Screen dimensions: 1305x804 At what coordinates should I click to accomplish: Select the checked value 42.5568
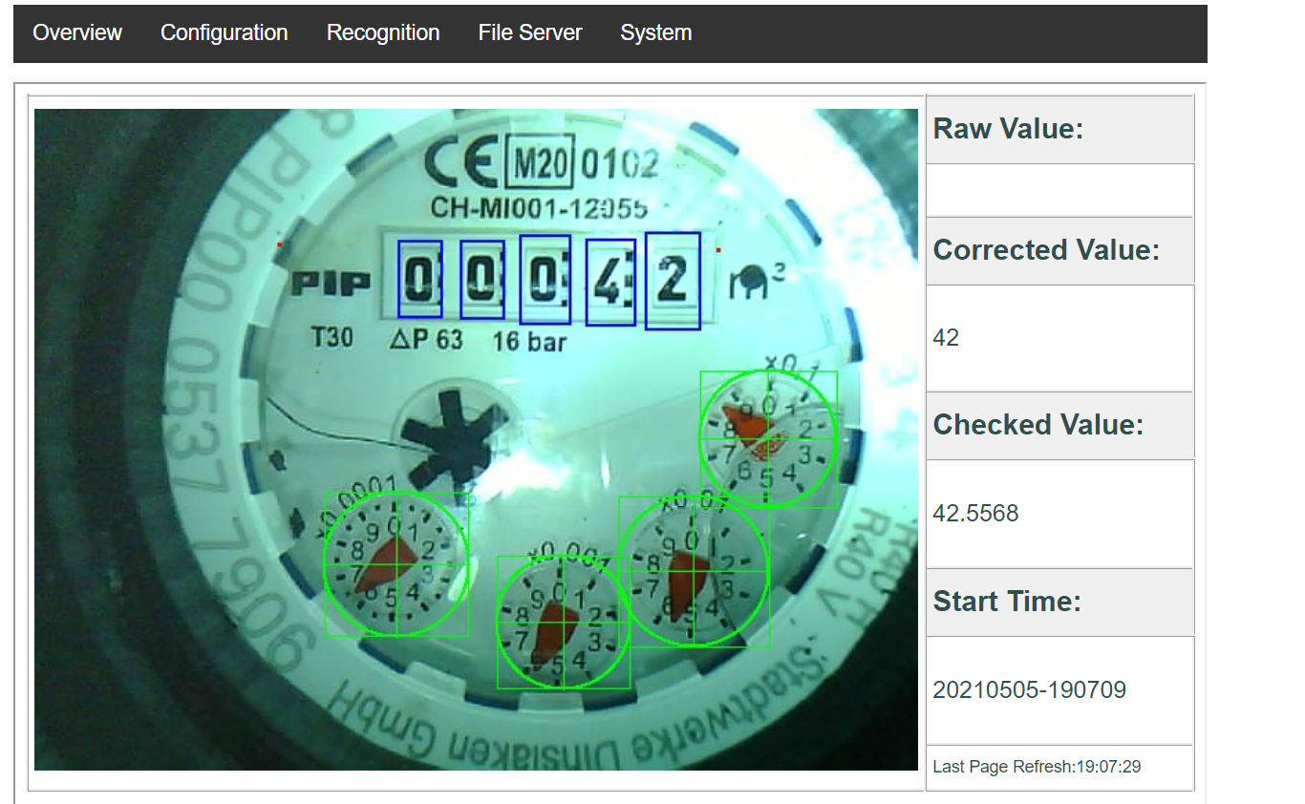975,514
